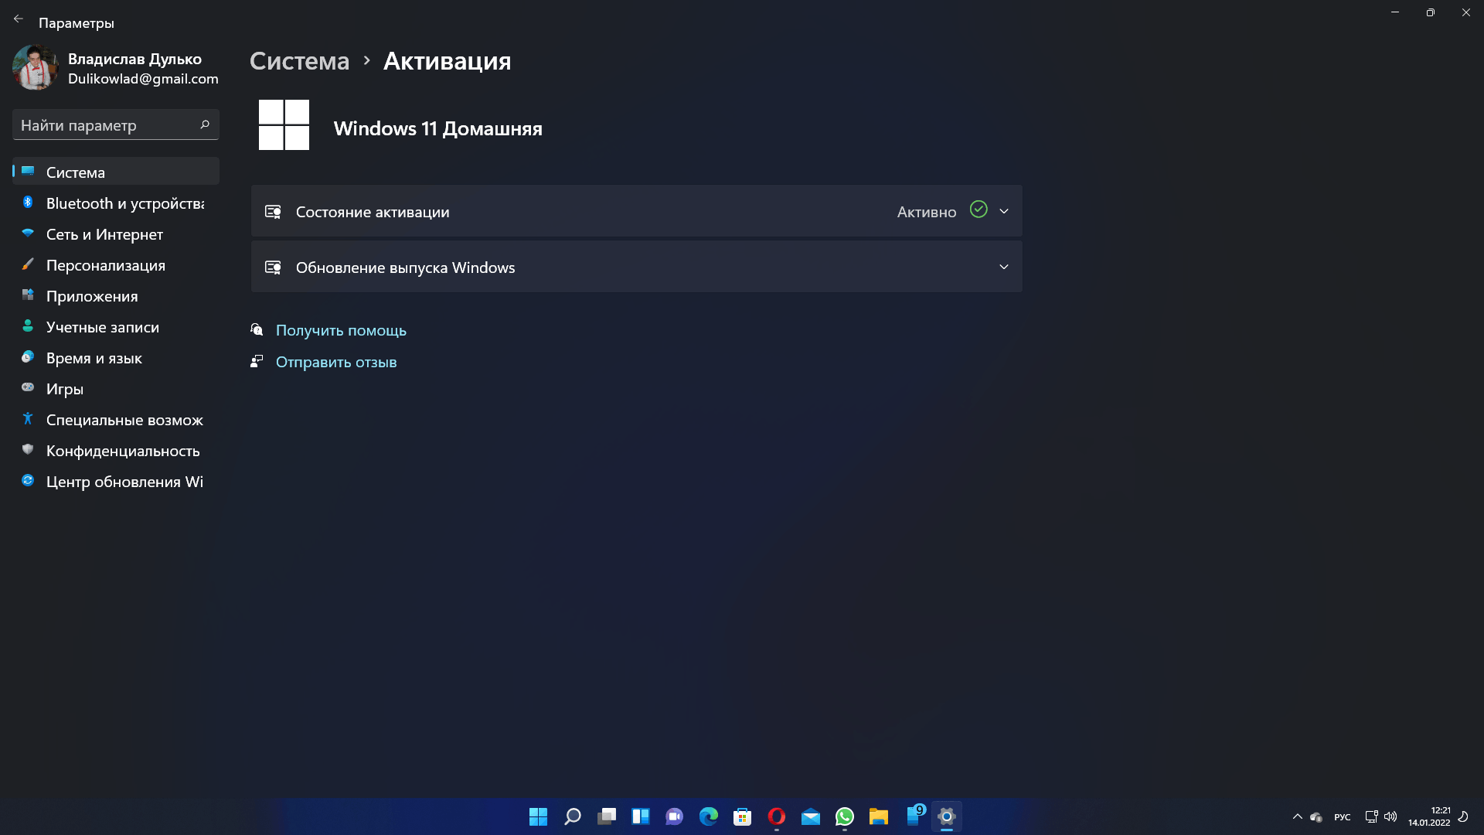The height and width of the screenshot is (835, 1484).
Task: Go to Персонализация settings
Action: [x=116, y=264]
